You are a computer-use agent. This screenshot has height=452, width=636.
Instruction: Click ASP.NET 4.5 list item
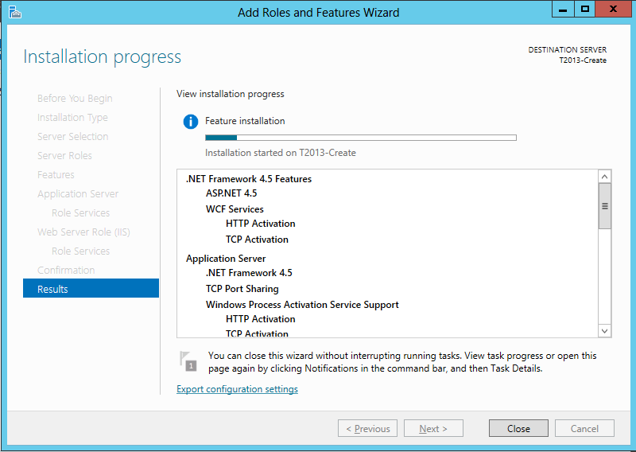[231, 193]
